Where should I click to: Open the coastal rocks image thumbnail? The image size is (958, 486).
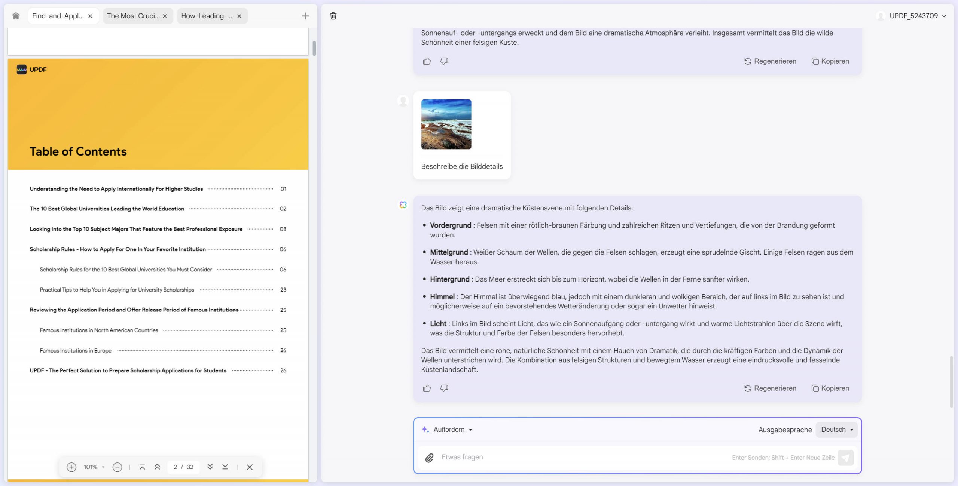coord(446,124)
